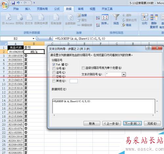Click Remove Duplicates (删除重复项) icon
The height and width of the screenshot is (154, 164).
[x=154, y=17]
